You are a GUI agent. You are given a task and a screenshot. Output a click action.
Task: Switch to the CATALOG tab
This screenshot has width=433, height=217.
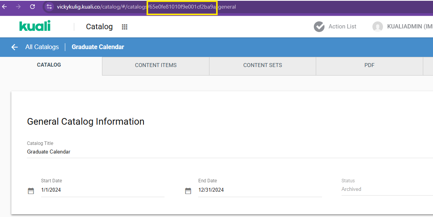pyautogui.click(x=51, y=66)
